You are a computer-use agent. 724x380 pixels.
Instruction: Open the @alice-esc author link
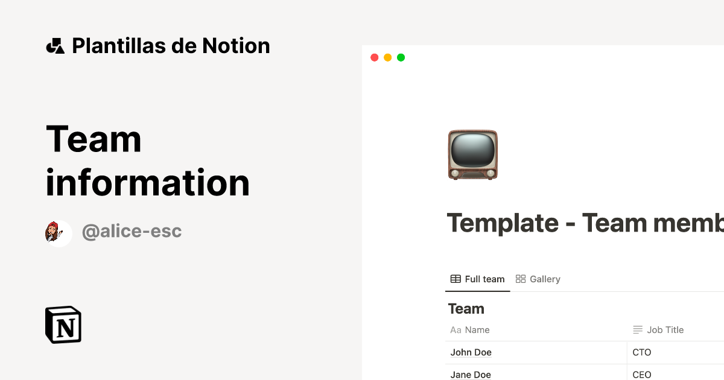[x=132, y=231]
